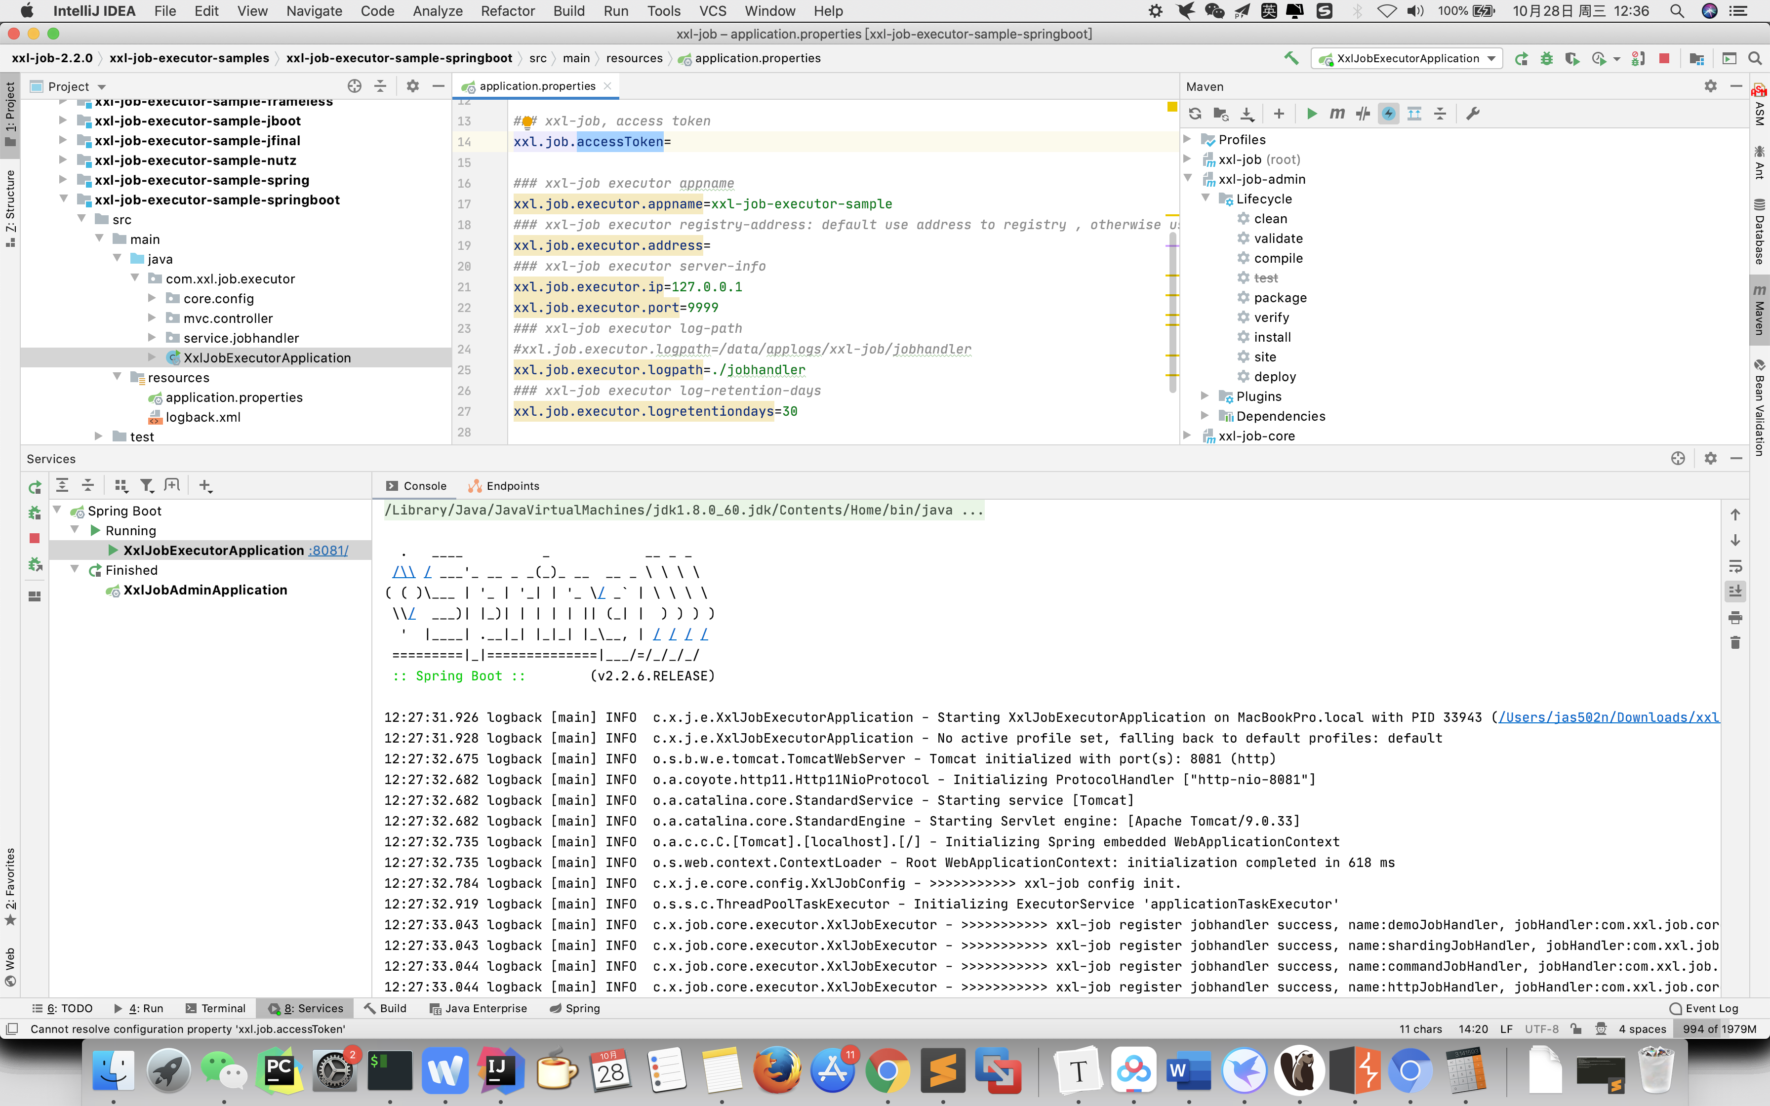Viewport: 1770px width, 1106px height.
Task: Collapse all nodes in the Maven panel
Action: 1440,114
